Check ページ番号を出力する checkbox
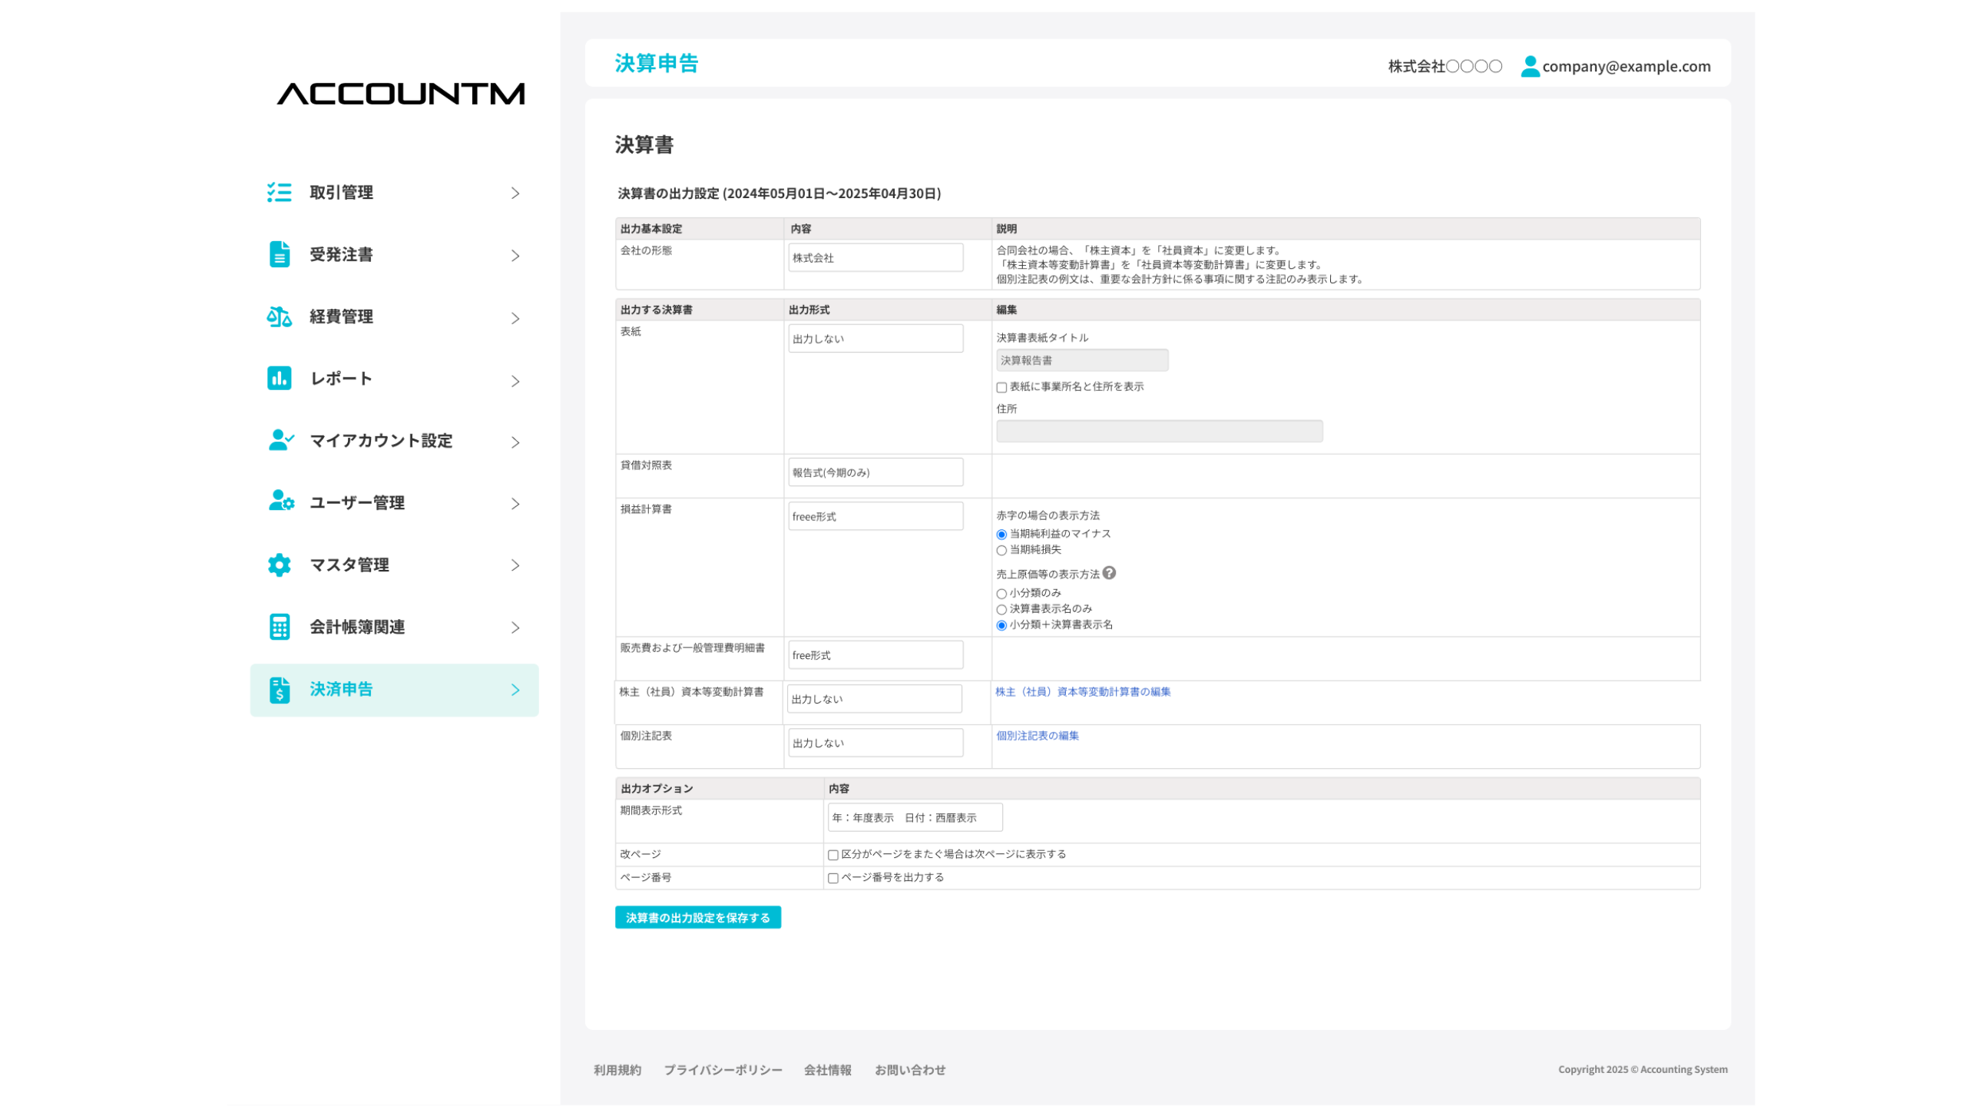 [833, 878]
